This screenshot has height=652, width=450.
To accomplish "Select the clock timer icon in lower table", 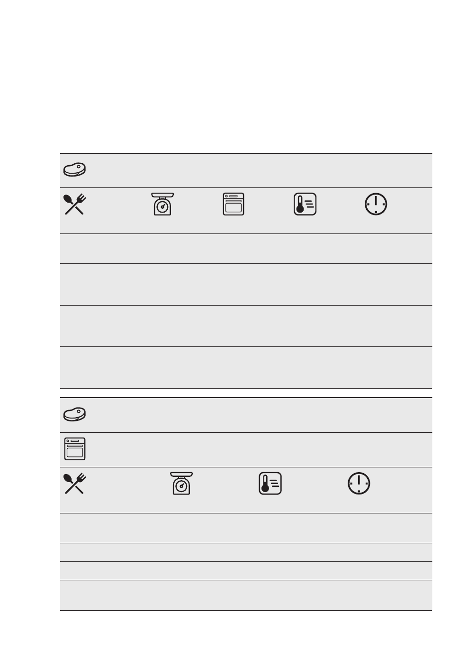I will point(359,484).
